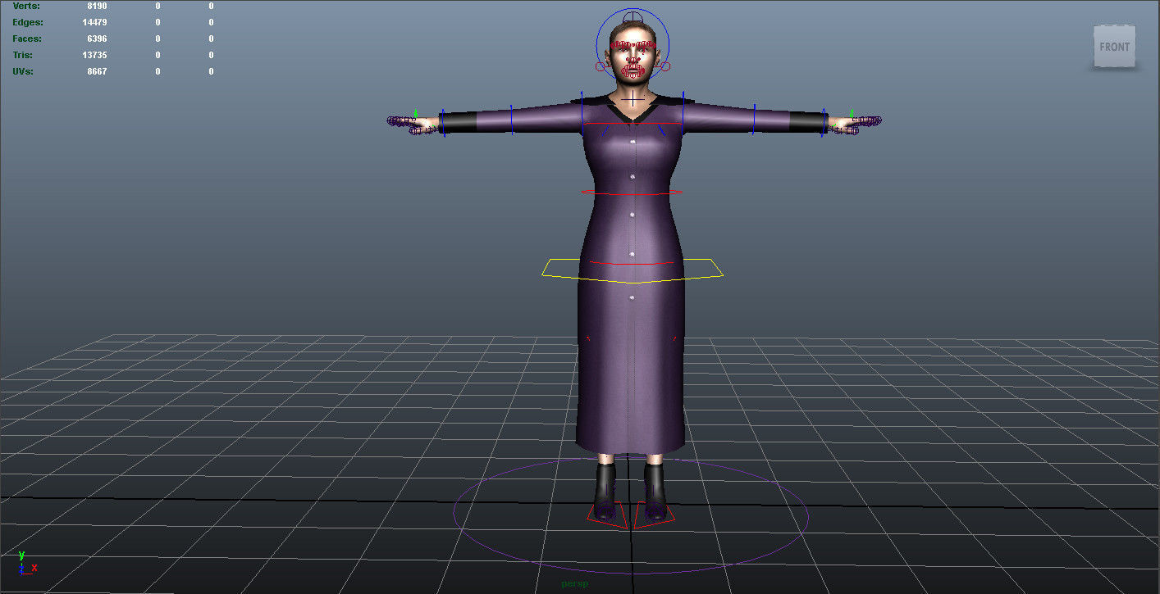This screenshot has width=1160, height=594.
Task: Select the red waist control curve on the dress
Action: pyautogui.click(x=632, y=193)
